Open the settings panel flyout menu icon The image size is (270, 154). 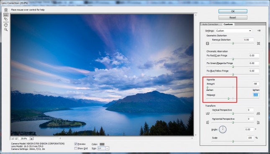pos(259,31)
